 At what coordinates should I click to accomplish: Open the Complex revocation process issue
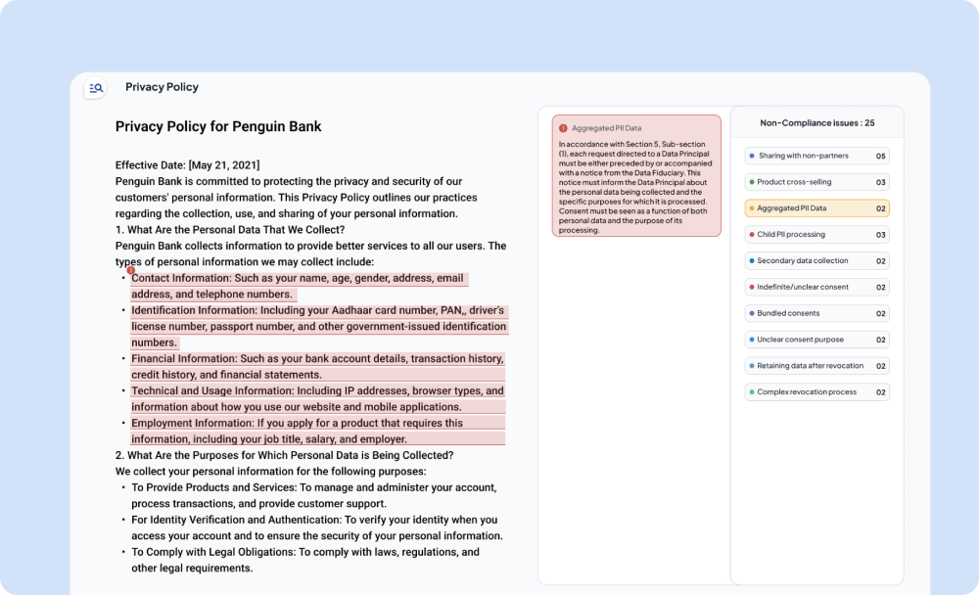[816, 392]
